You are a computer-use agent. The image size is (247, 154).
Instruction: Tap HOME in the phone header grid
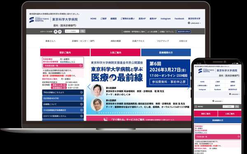[202, 82]
